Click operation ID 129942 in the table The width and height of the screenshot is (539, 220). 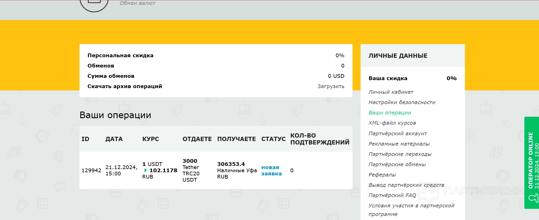pos(91,171)
